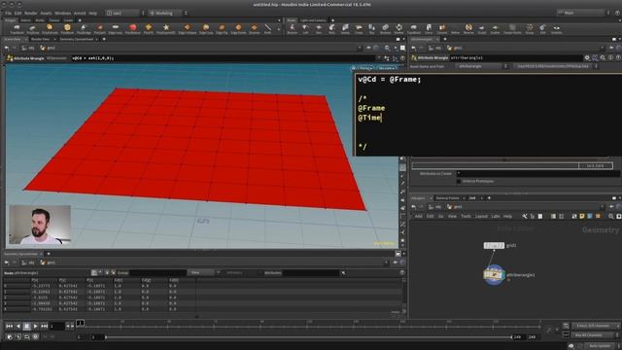Image resolution: width=622 pixels, height=350 pixels.
Task: Select the PolyReduce shelf tool
Action: [x=132, y=28]
